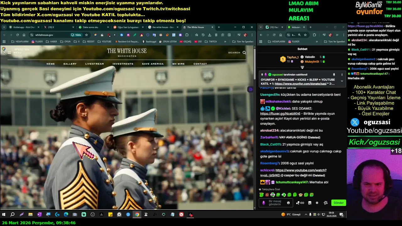Go to LIVESTREAM page

coord(95,64)
